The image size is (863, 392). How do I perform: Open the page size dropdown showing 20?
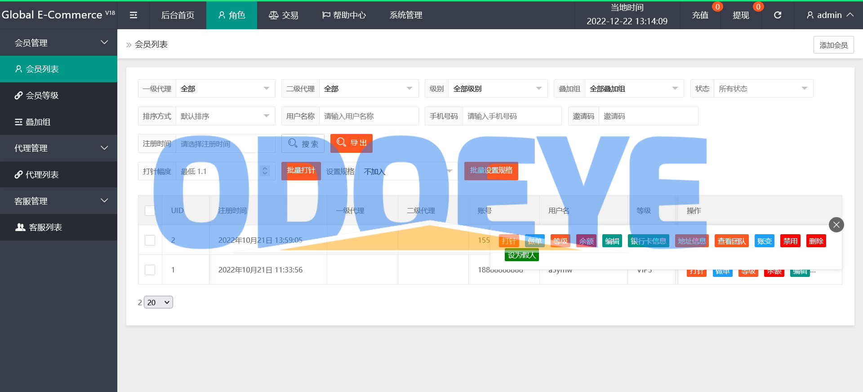(x=159, y=303)
